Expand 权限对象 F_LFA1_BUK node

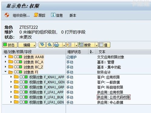(11, 97)
